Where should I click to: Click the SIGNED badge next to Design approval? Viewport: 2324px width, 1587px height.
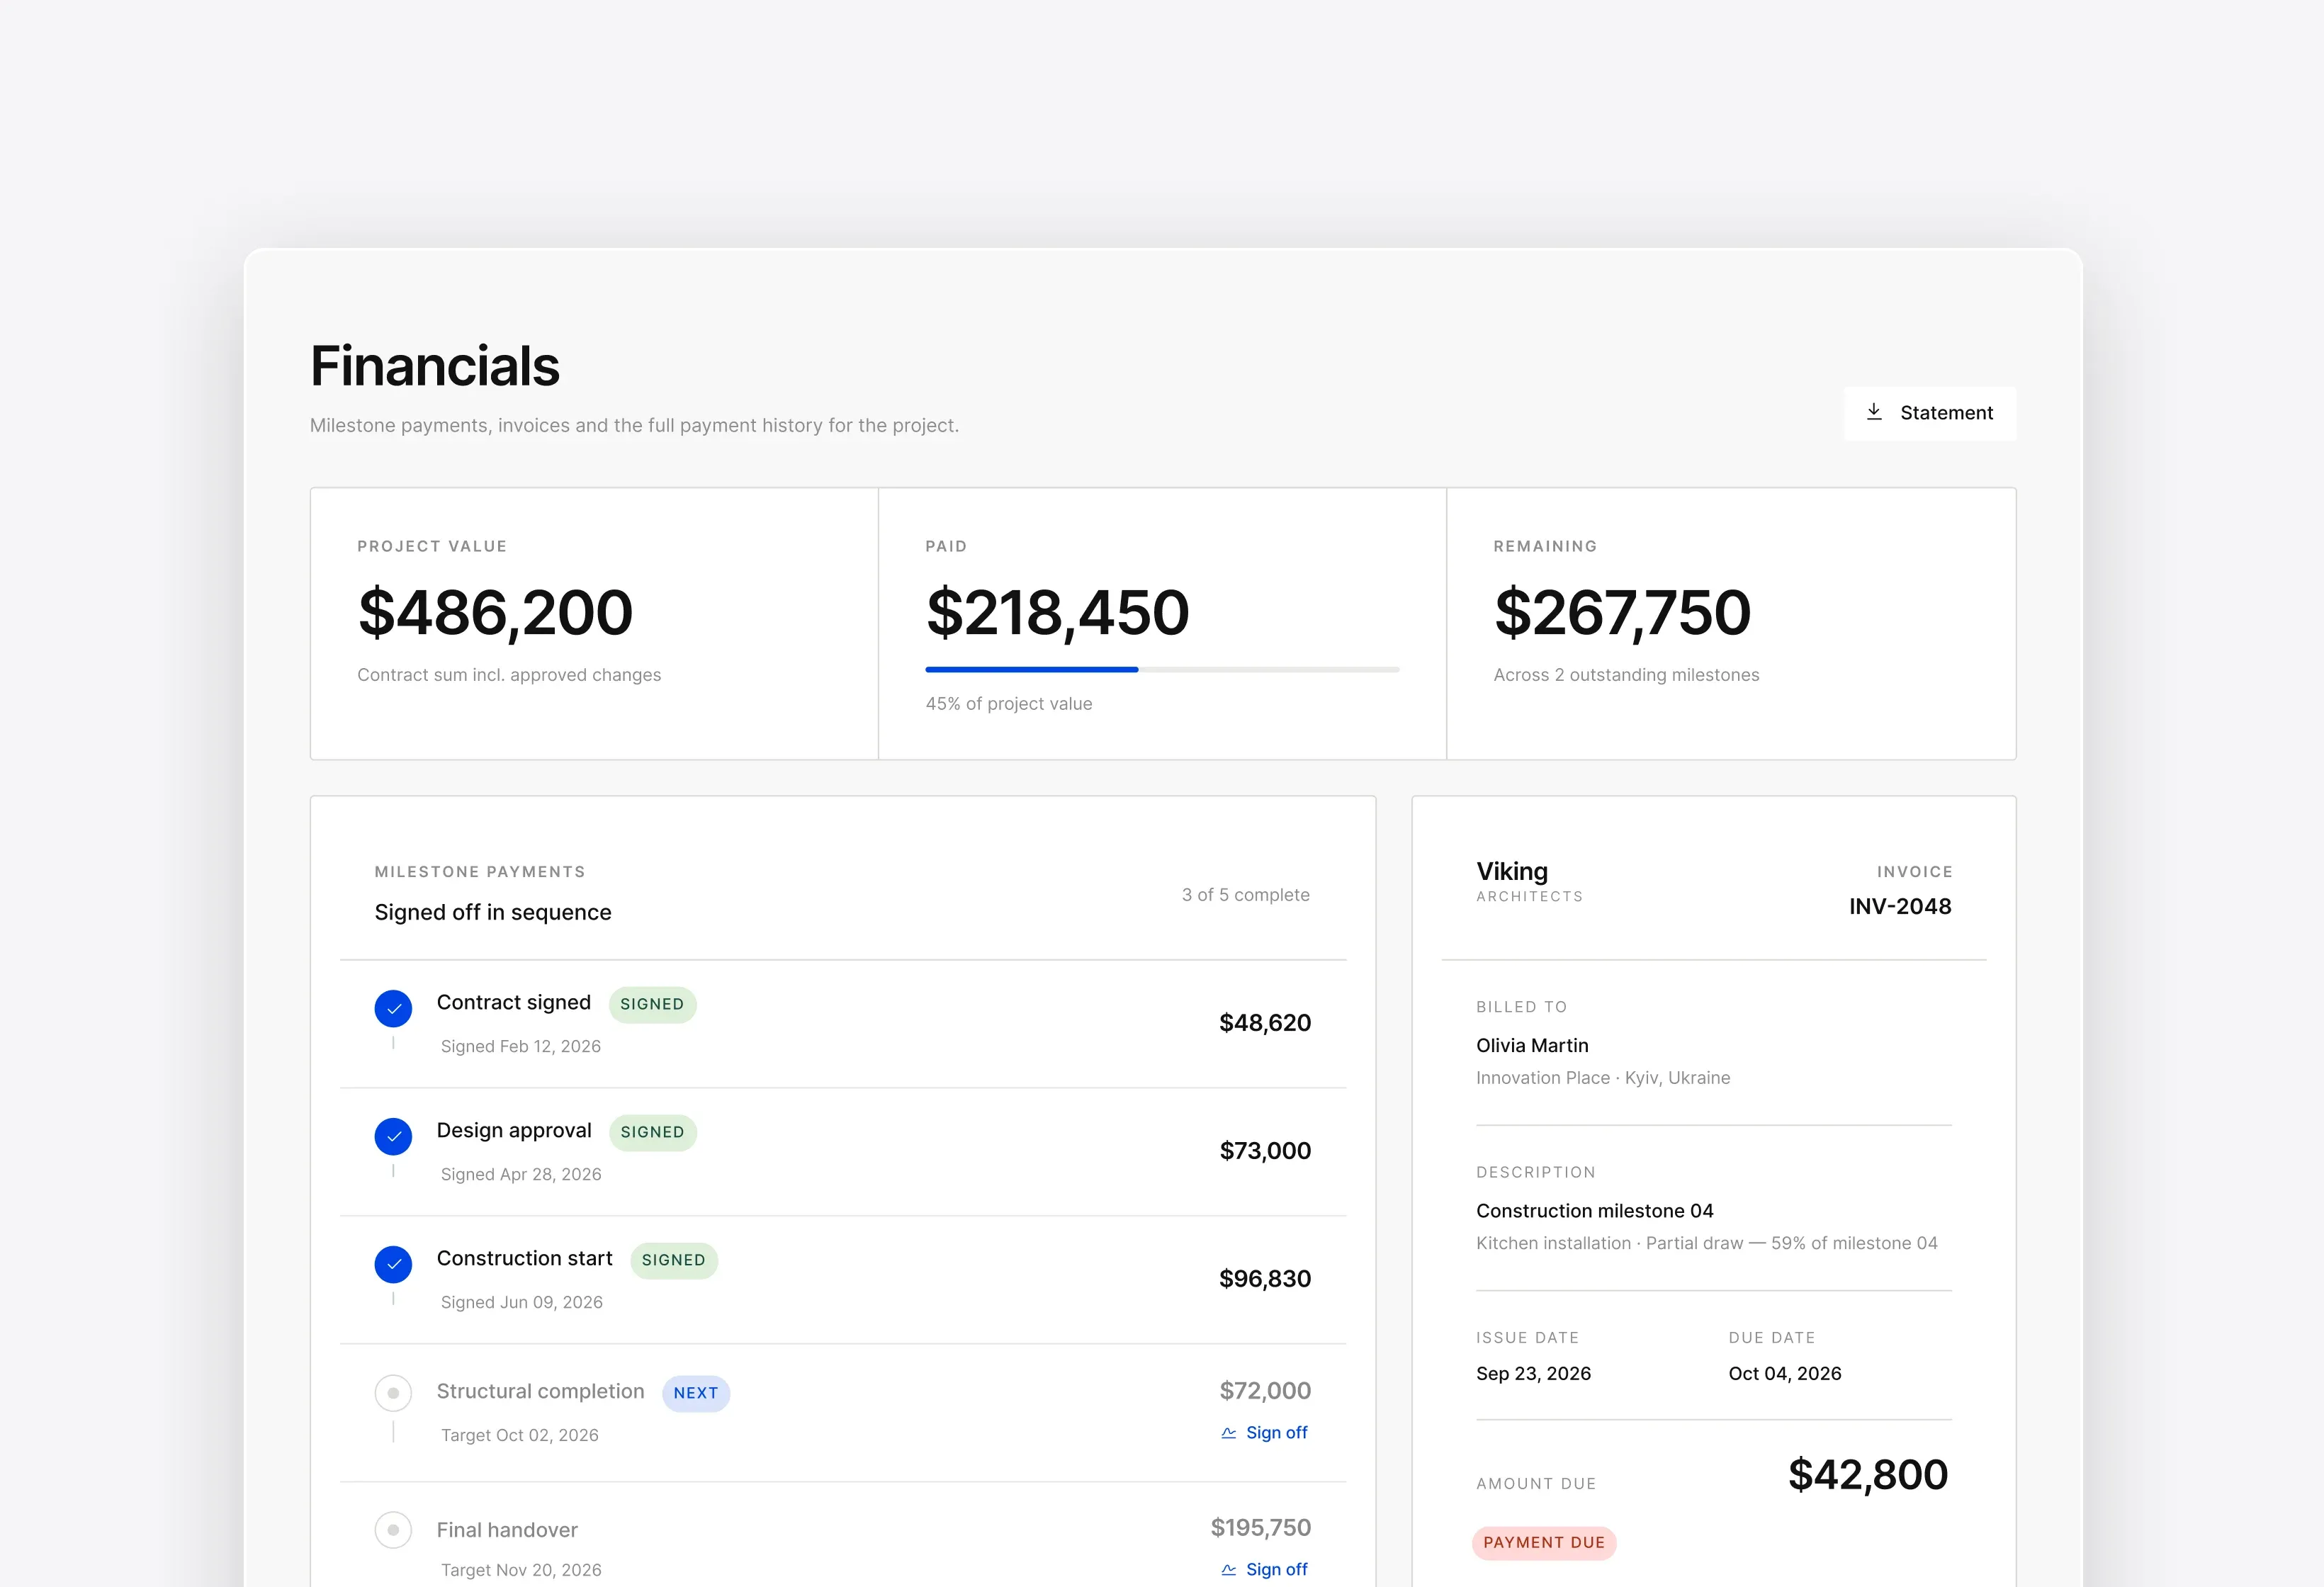(652, 1132)
